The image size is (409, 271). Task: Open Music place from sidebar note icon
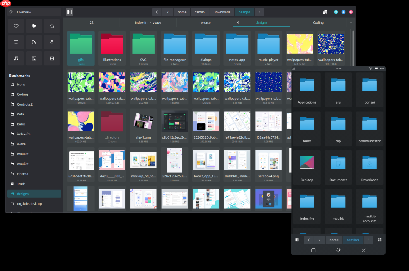16,58
